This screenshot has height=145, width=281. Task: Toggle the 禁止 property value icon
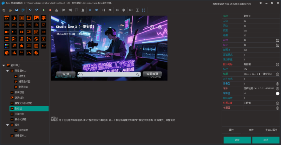coord(277,45)
